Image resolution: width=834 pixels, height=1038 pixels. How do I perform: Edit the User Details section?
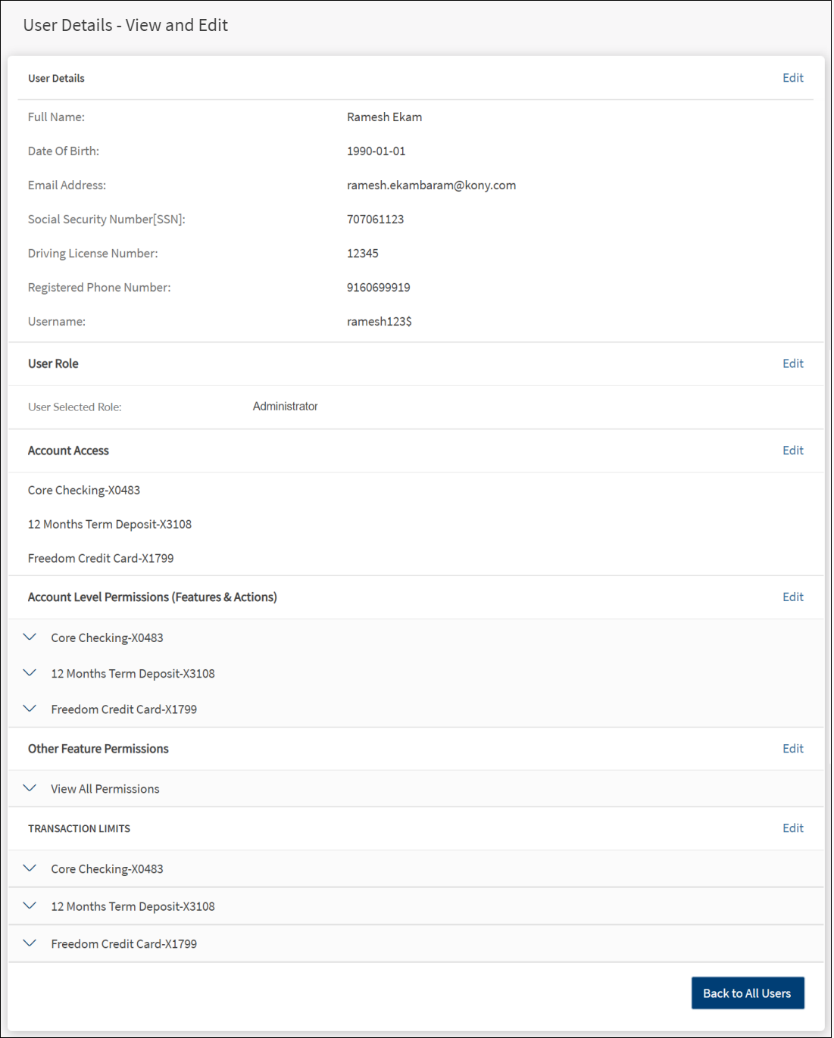tap(792, 78)
